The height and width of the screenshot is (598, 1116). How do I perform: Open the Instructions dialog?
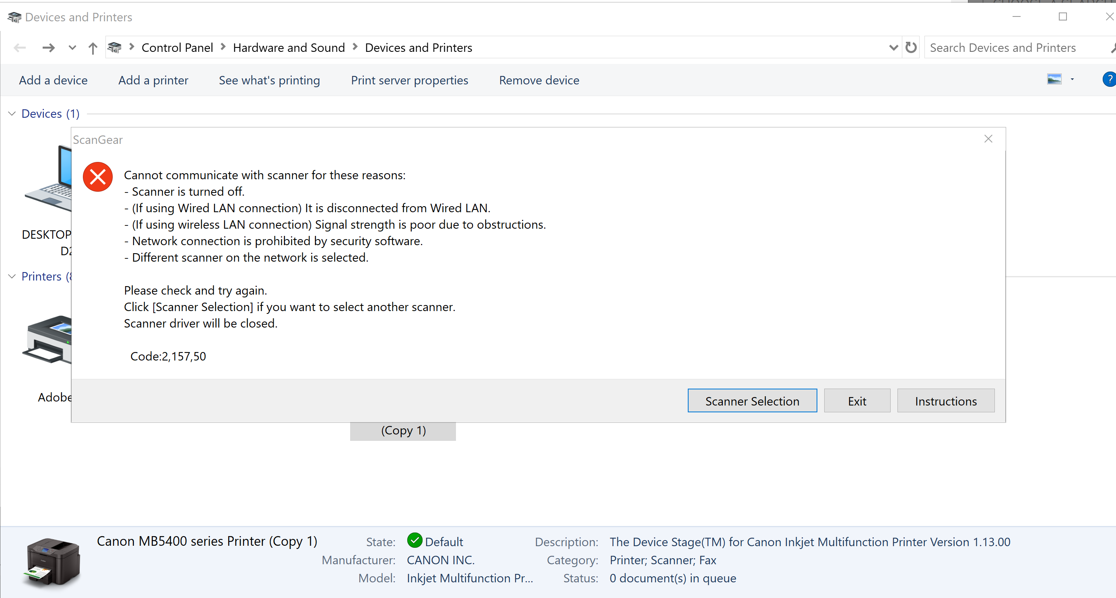click(x=946, y=401)
